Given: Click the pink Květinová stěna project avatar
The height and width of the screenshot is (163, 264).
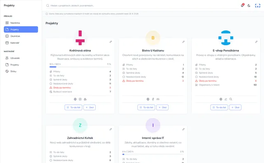Looking at the screenshot, I should click(x=80, y=38).
